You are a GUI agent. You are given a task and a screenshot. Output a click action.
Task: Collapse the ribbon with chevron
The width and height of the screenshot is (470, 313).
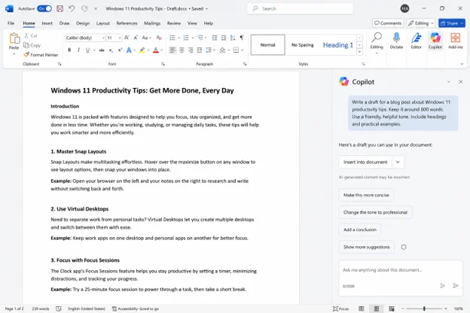462,64
